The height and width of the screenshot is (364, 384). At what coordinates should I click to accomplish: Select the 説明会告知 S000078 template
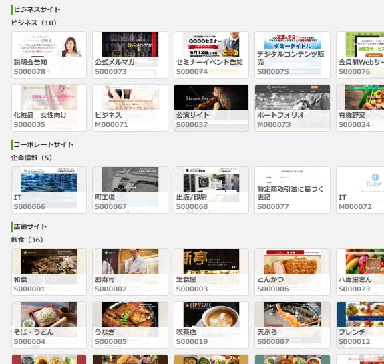click(x=49, y=55)
